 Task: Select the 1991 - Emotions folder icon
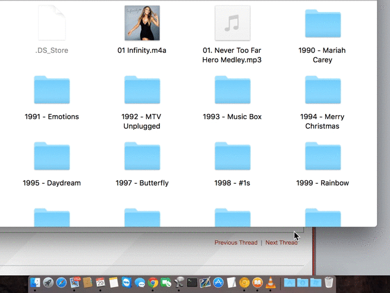click(52, 90)
